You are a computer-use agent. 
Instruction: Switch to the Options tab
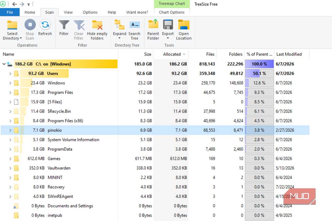(90, 12)
